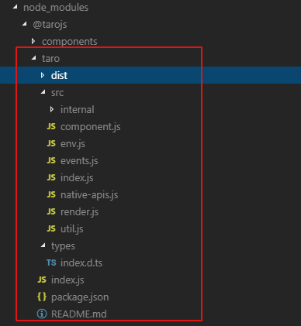Click the braces icon beside package.json
Viewport: 301px width, 326px height.
pyautogui.click(x=42, y=297)
